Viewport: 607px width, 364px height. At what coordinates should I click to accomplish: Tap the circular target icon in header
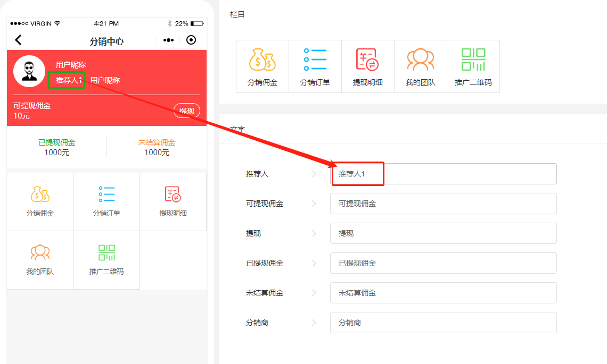pos(191,40)
